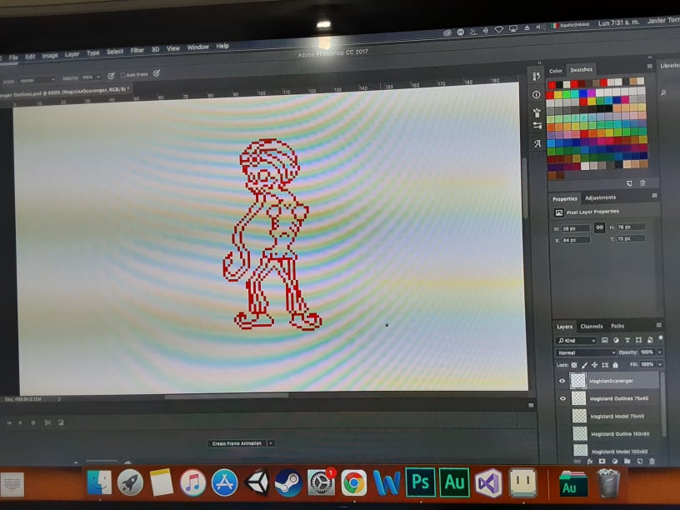Open the Image menu
The width and height of the screenshot is (680, 510).
click(50, 56)
